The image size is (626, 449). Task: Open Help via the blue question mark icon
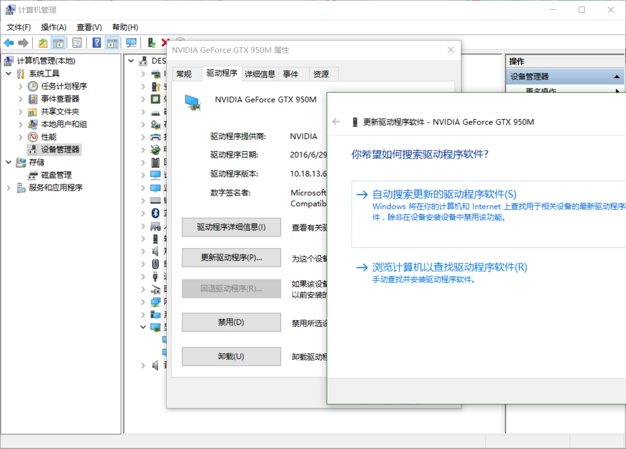coord(96,43)
